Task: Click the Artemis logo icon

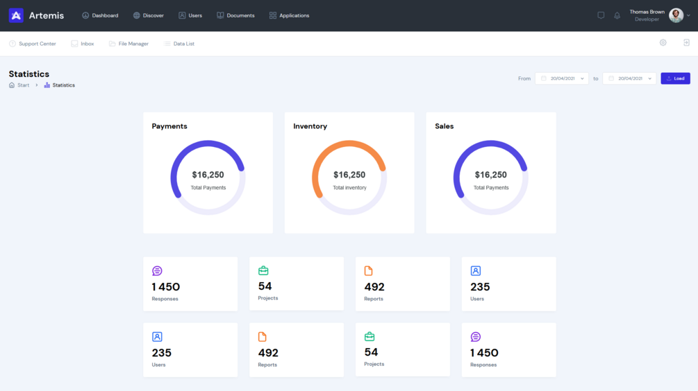Action: (16, 15)
